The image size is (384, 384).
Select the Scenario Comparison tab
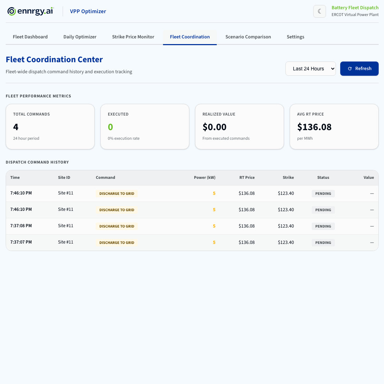pyautogui.click(x=248, y=37)
